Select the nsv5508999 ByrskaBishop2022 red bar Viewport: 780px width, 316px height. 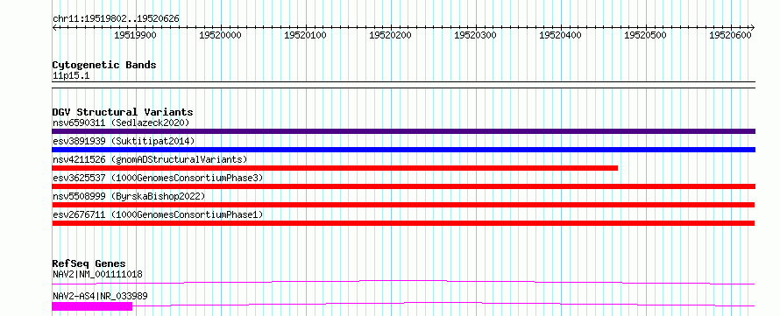[403, 205]
